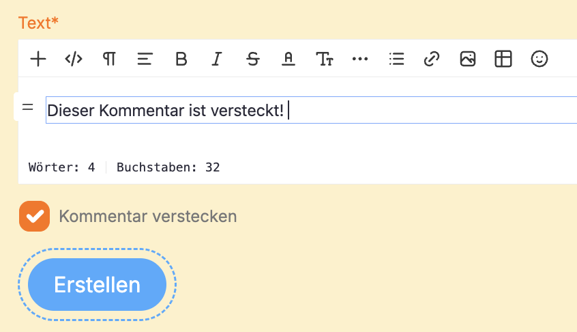Toggle bold formatting
Screen dimensions: 577x332
pos(181,59)
